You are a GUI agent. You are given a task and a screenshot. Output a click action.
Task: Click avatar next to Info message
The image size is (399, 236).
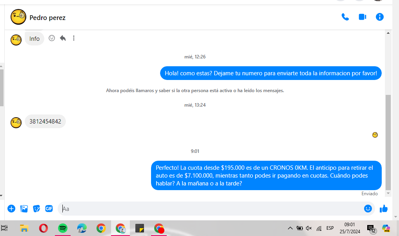pos(16,40)
